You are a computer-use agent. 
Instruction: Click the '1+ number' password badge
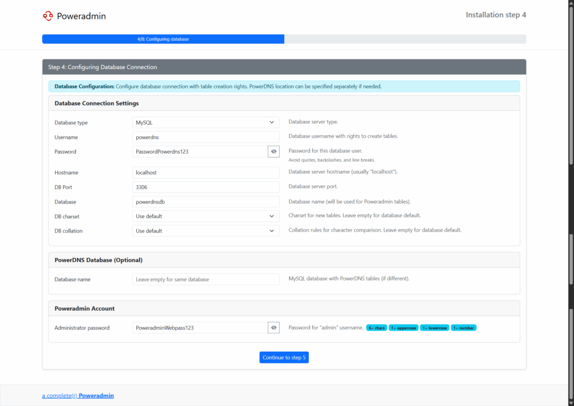464,328
